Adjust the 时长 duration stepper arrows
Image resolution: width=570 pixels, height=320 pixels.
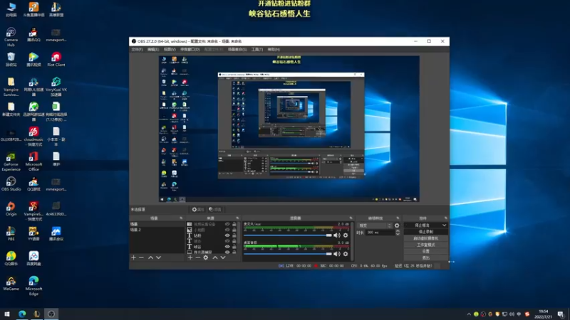398,233
